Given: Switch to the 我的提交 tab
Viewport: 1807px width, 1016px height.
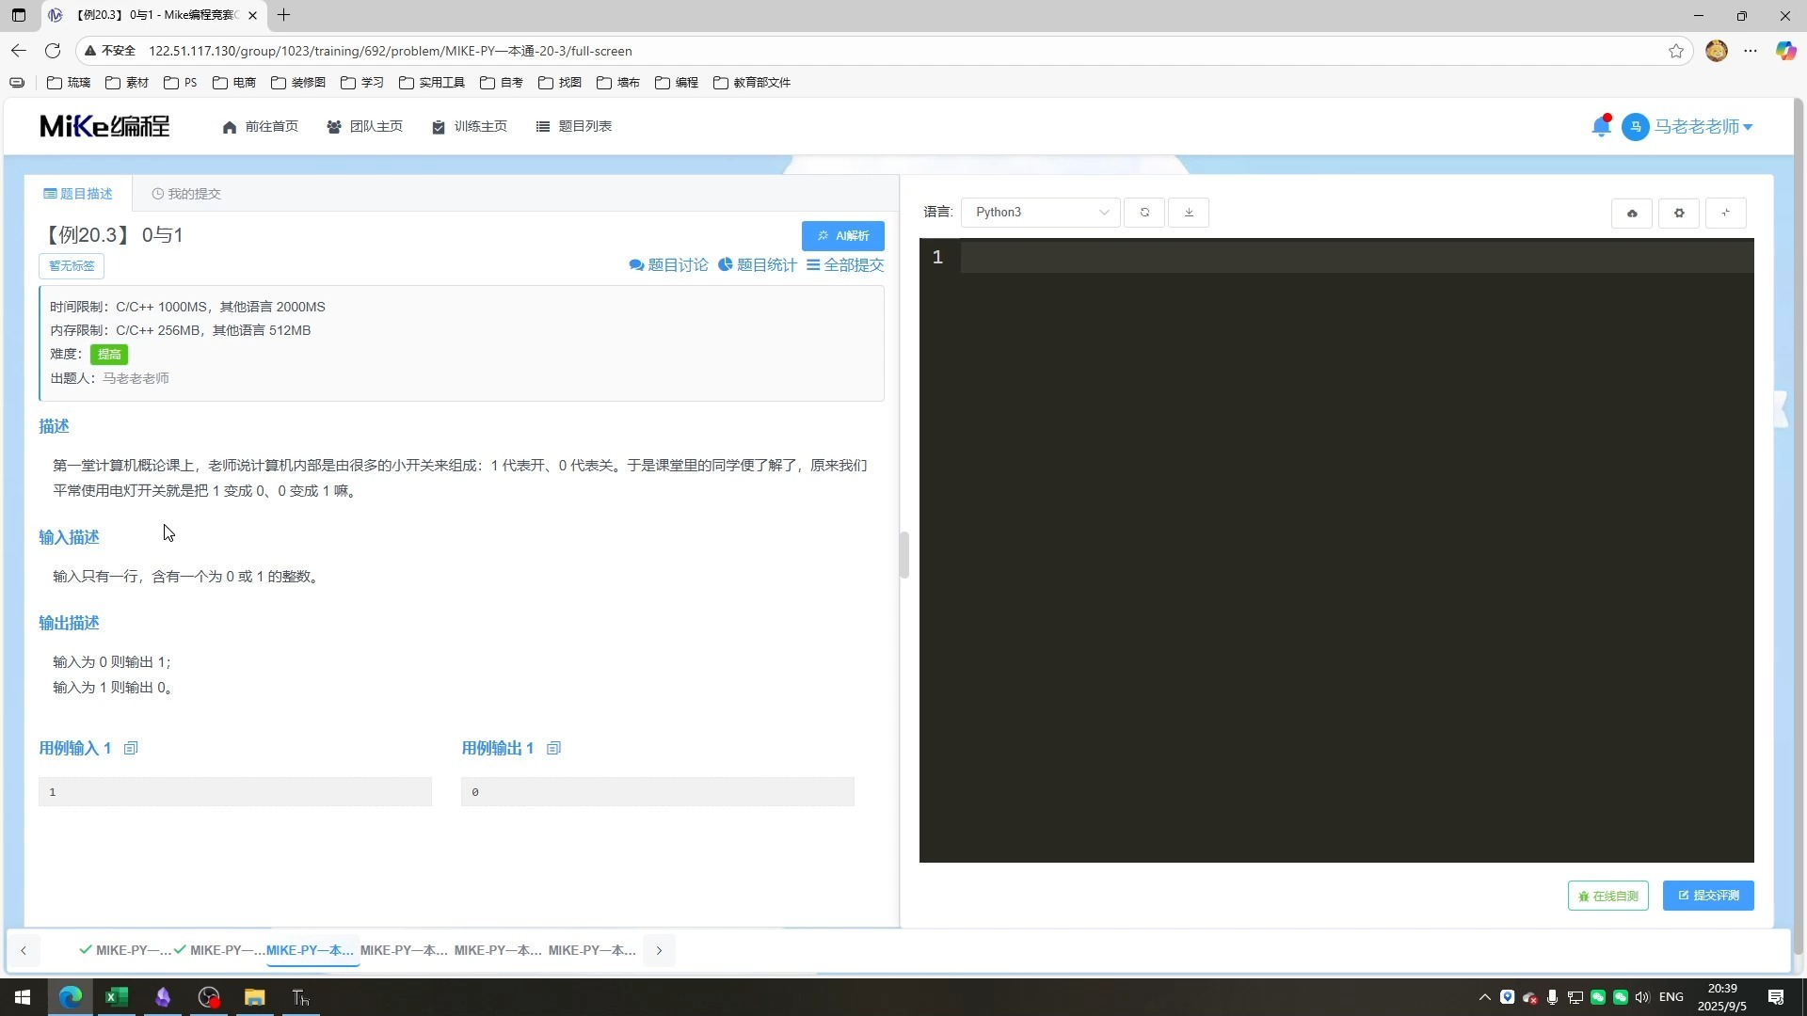Looking at the screenshot, I should [x=186, y=194].
